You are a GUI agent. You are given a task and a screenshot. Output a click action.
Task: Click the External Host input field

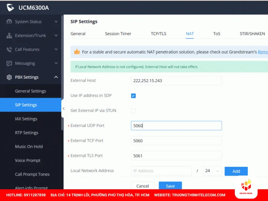(x=177, y=81)
